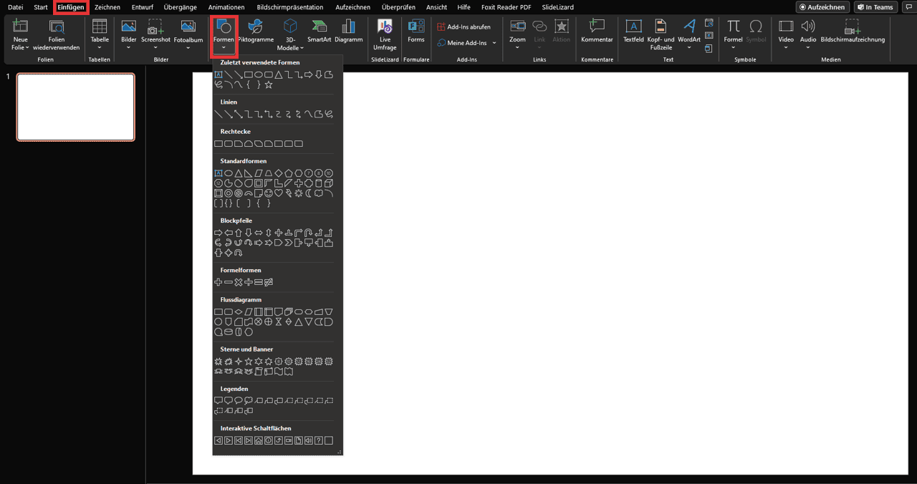
Task: Open the Animationen ribbon tab
Action: click(x=226, y=7)
